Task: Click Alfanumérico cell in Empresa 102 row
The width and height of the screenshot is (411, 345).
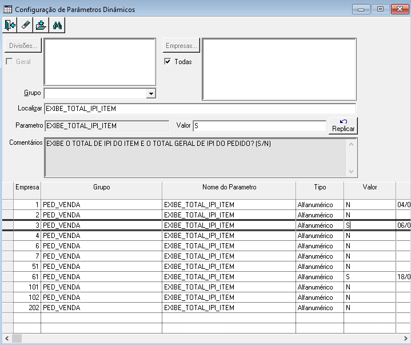Action: pos(320,298)
